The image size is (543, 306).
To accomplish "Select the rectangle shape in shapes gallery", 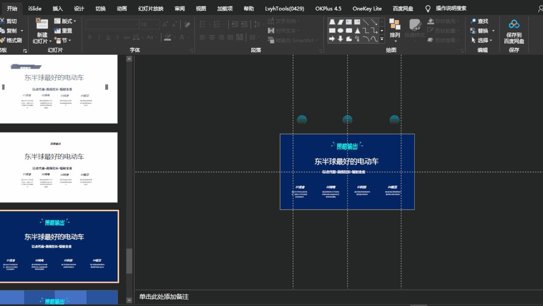I will click(x=332, y=31).
